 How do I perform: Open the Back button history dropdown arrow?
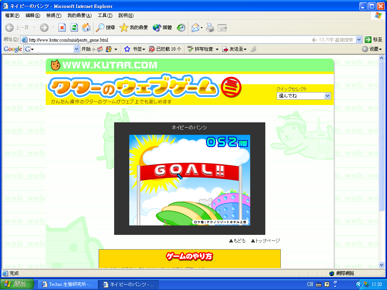point(34,27)
